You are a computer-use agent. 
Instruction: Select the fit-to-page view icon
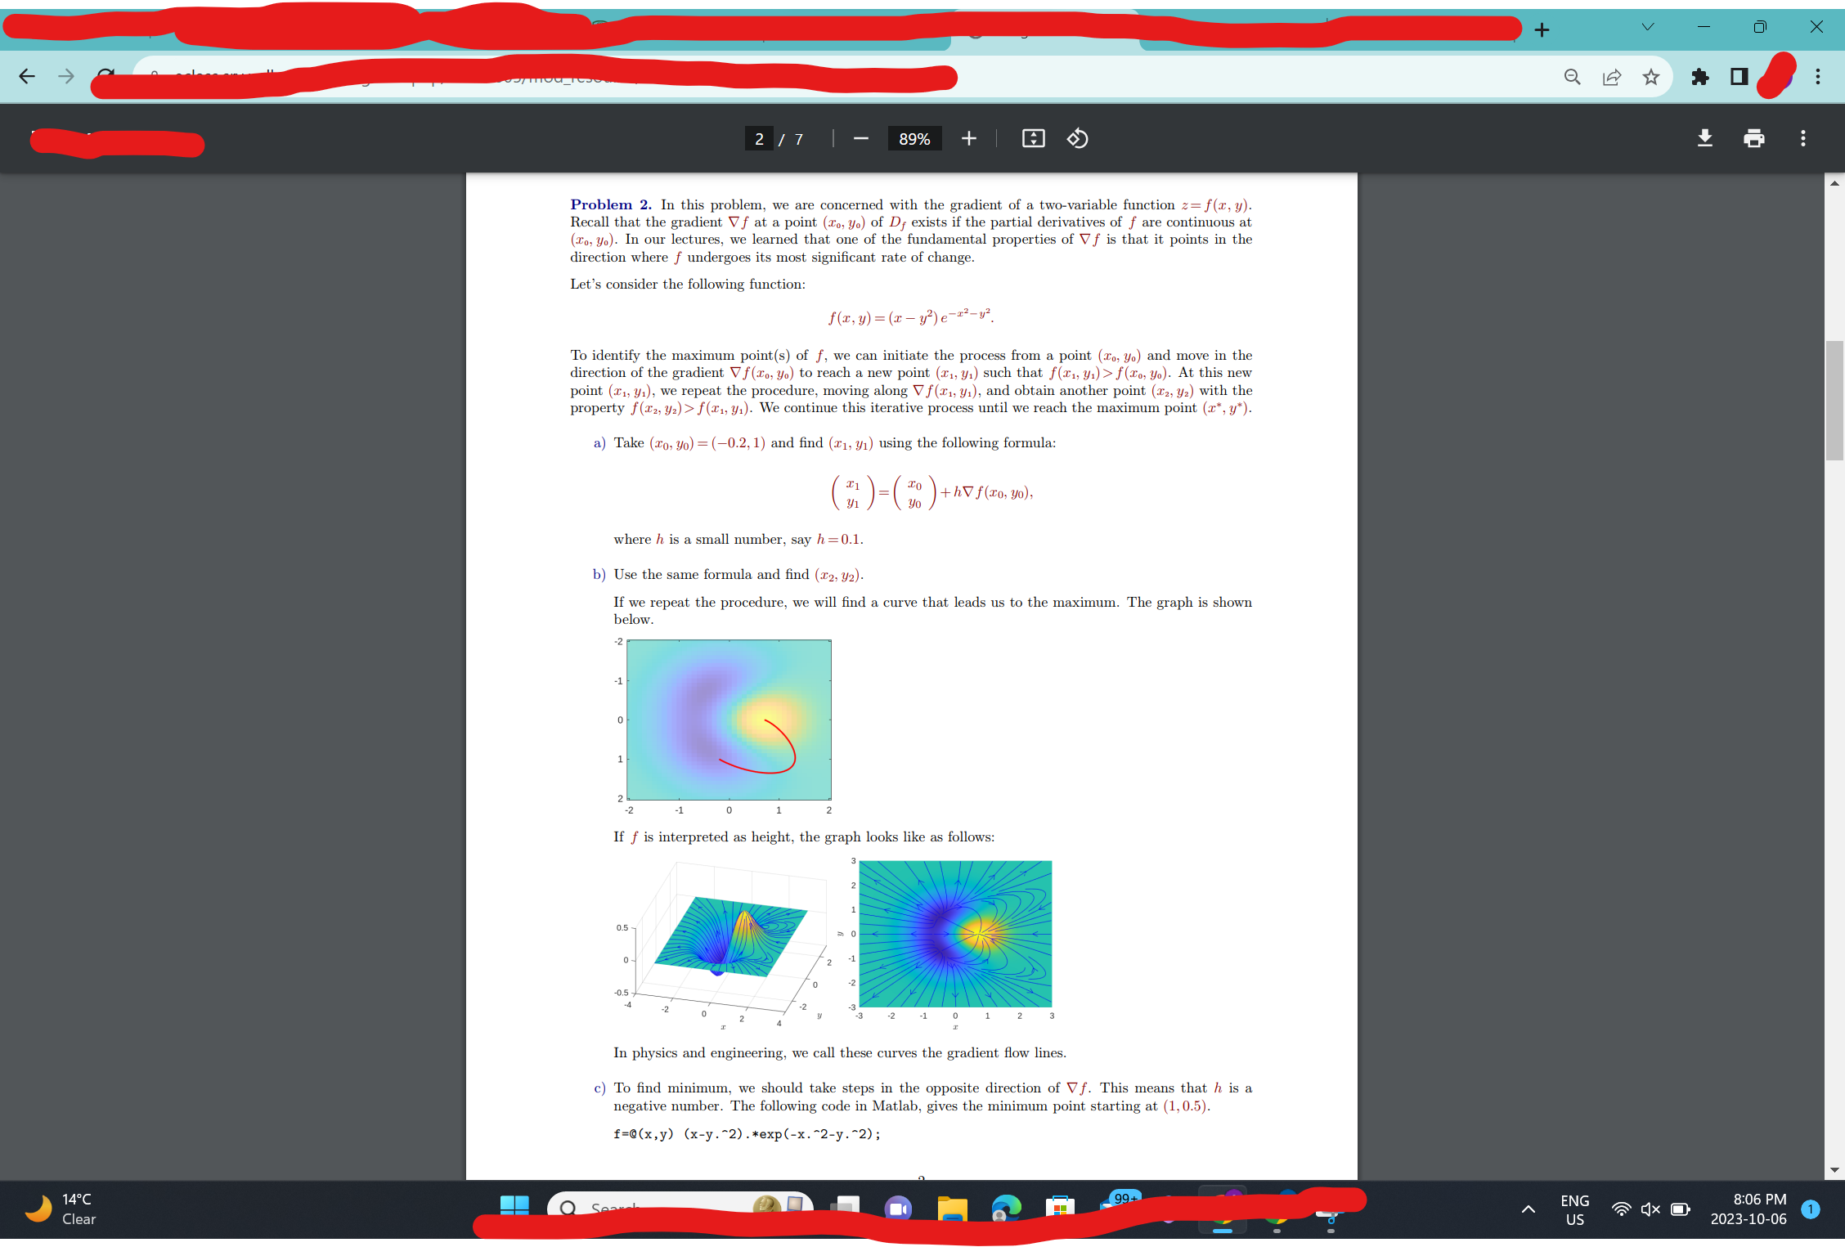click(x=1033, y=138)
